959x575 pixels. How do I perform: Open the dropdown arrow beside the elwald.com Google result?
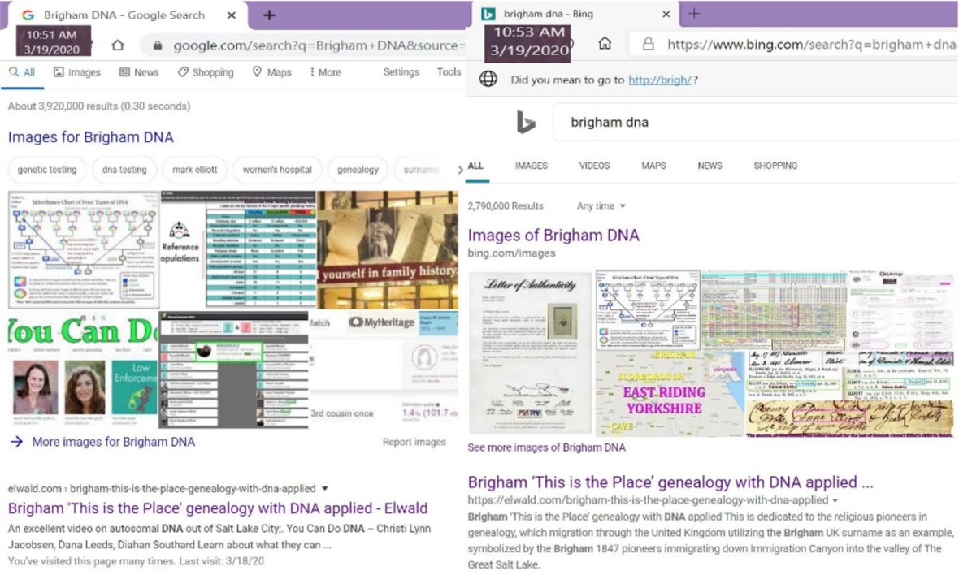pyautogui.click(x=325, y=489)
